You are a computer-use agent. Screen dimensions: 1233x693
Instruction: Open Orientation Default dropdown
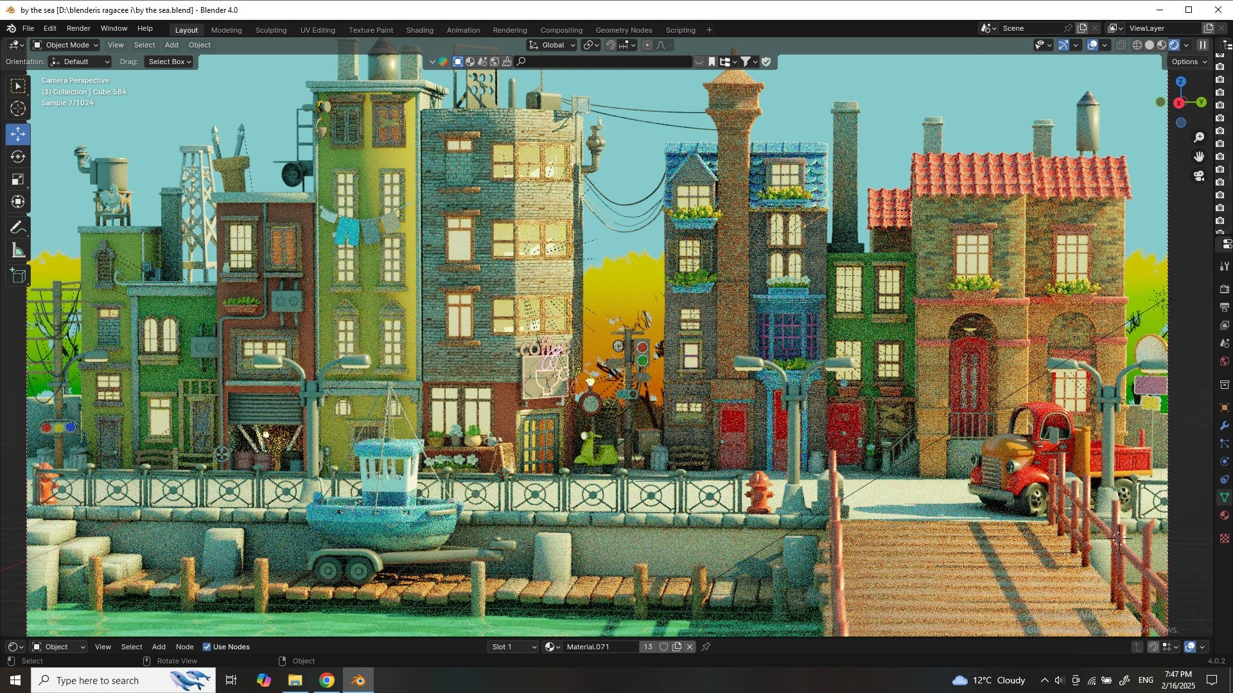coord(80,62)
